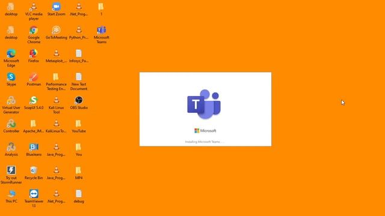The height and width of the screenshot is (216, 385).
Task: Open the Apache_JM... folder
Action: click(x=34, y=127)
